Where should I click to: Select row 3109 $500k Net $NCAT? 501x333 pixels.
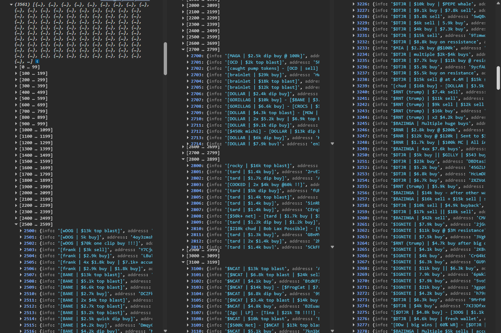[x=253, y=325]
